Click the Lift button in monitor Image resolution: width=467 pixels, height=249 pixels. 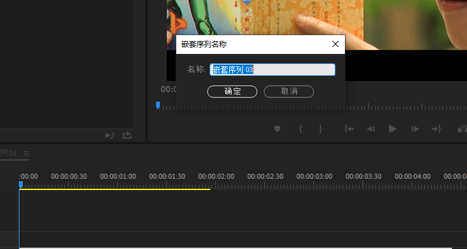(x=462, y=129)
